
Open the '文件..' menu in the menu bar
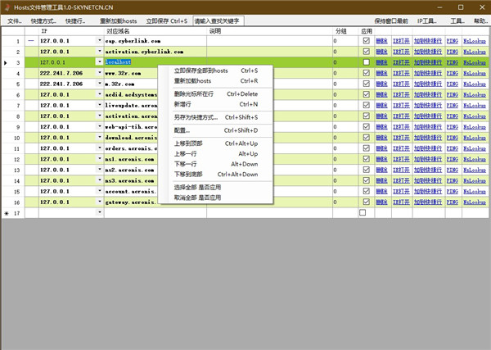[x=14, y=20]
